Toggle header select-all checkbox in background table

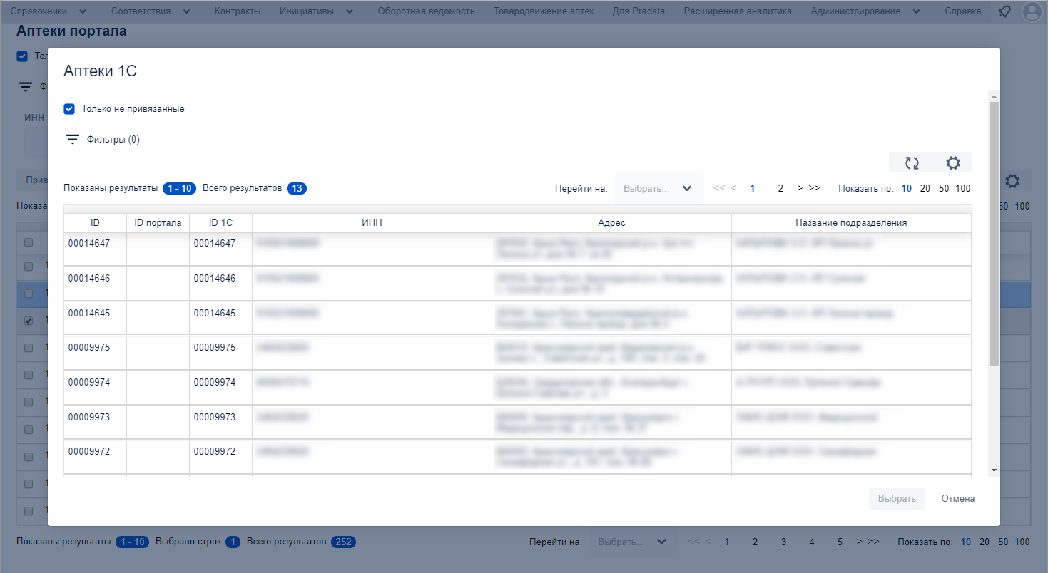(x=29, y=243)
